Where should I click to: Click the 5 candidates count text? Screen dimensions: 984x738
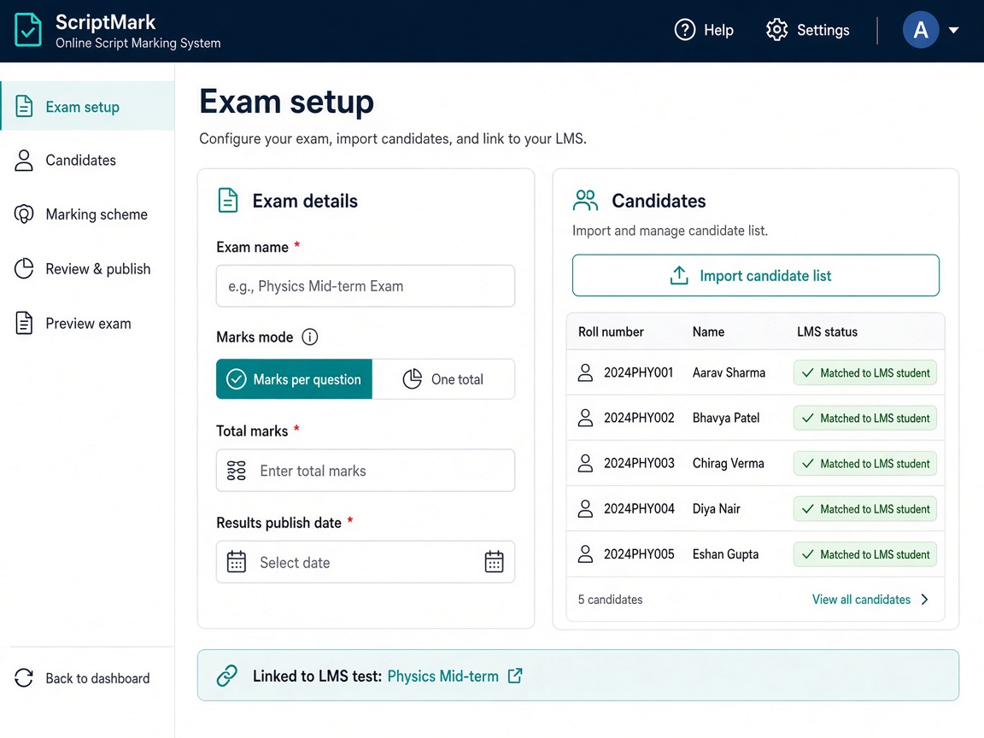610,600
